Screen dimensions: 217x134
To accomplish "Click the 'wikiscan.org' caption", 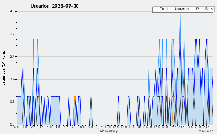I will pos(109,131).
